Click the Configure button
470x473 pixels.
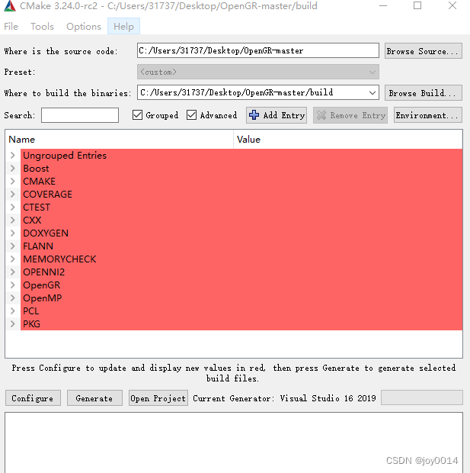(33, 398)
